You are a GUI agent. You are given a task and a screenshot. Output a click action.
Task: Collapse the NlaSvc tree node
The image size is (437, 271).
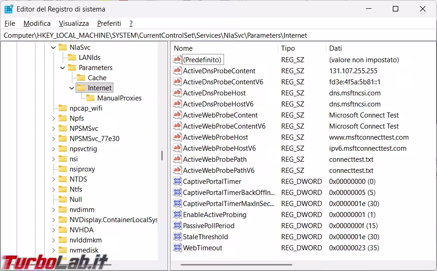(x=53, y=47)
